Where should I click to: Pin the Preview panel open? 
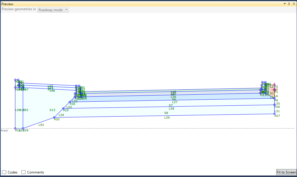[289, 4]
